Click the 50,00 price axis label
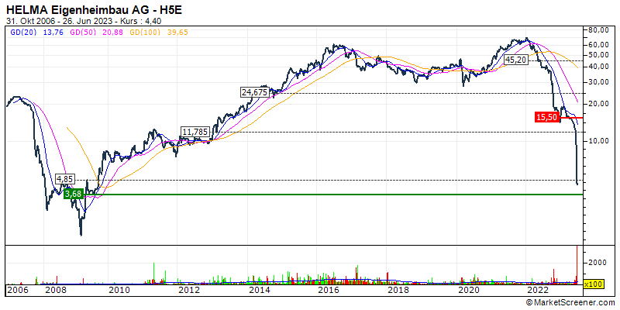 pyautogui.click(x=598, y=55)
